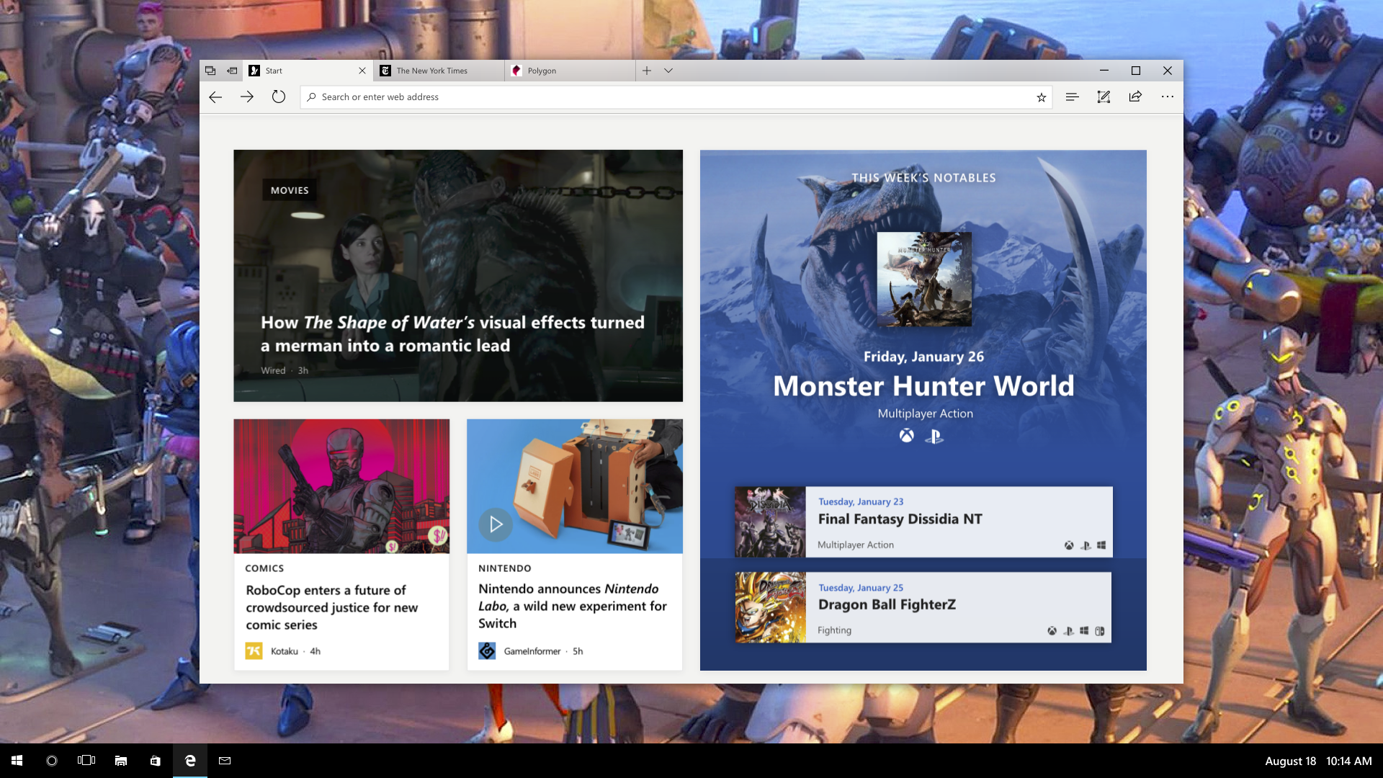Expand the tab preview chevron
This screenshot has height=778, width=1383.
(668, 71)
